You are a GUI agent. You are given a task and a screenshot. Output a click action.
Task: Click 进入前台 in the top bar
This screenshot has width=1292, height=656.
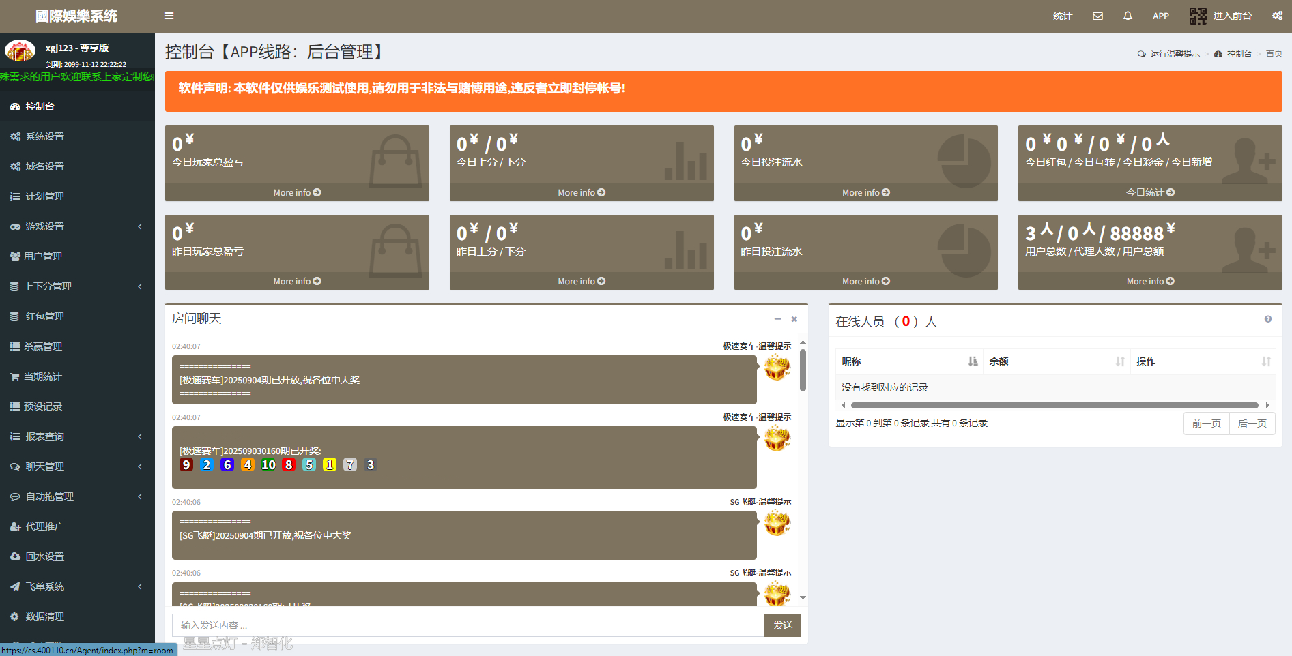(1233, 15)
